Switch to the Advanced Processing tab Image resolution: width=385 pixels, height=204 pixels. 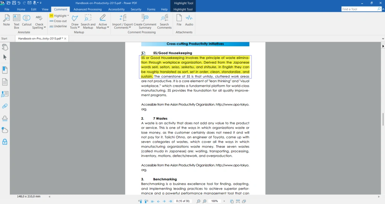click(x=88, y=9)
